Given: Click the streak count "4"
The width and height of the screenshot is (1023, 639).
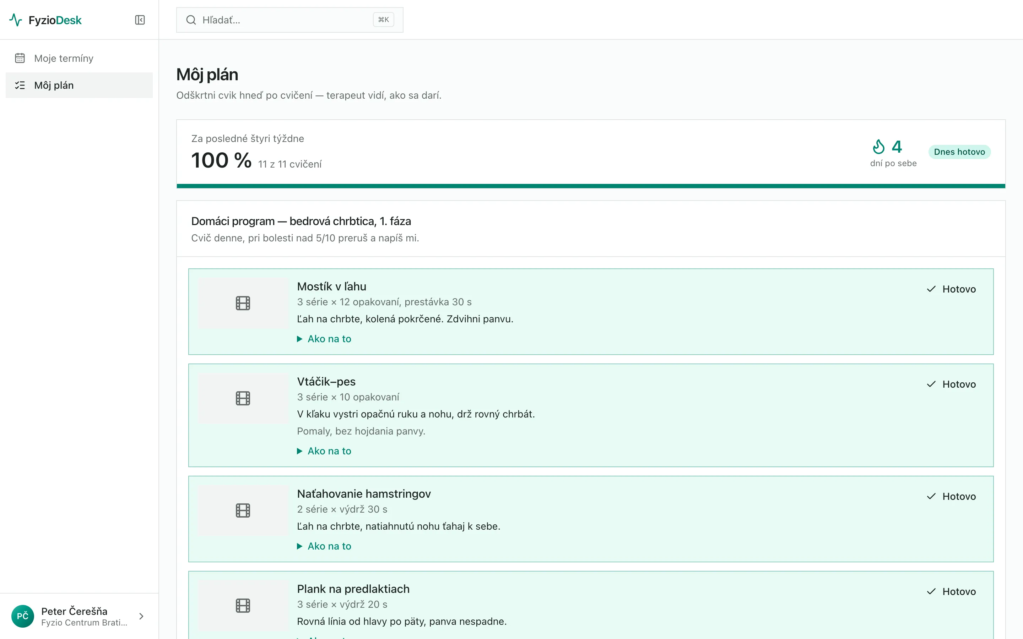Looking at the screenshot, I should pos(897,147).
